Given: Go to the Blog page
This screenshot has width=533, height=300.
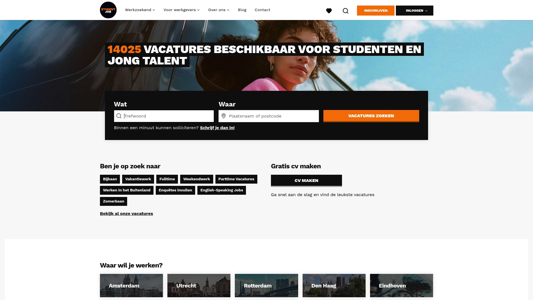Looking at the screenshot, I should tap(242, 10).
